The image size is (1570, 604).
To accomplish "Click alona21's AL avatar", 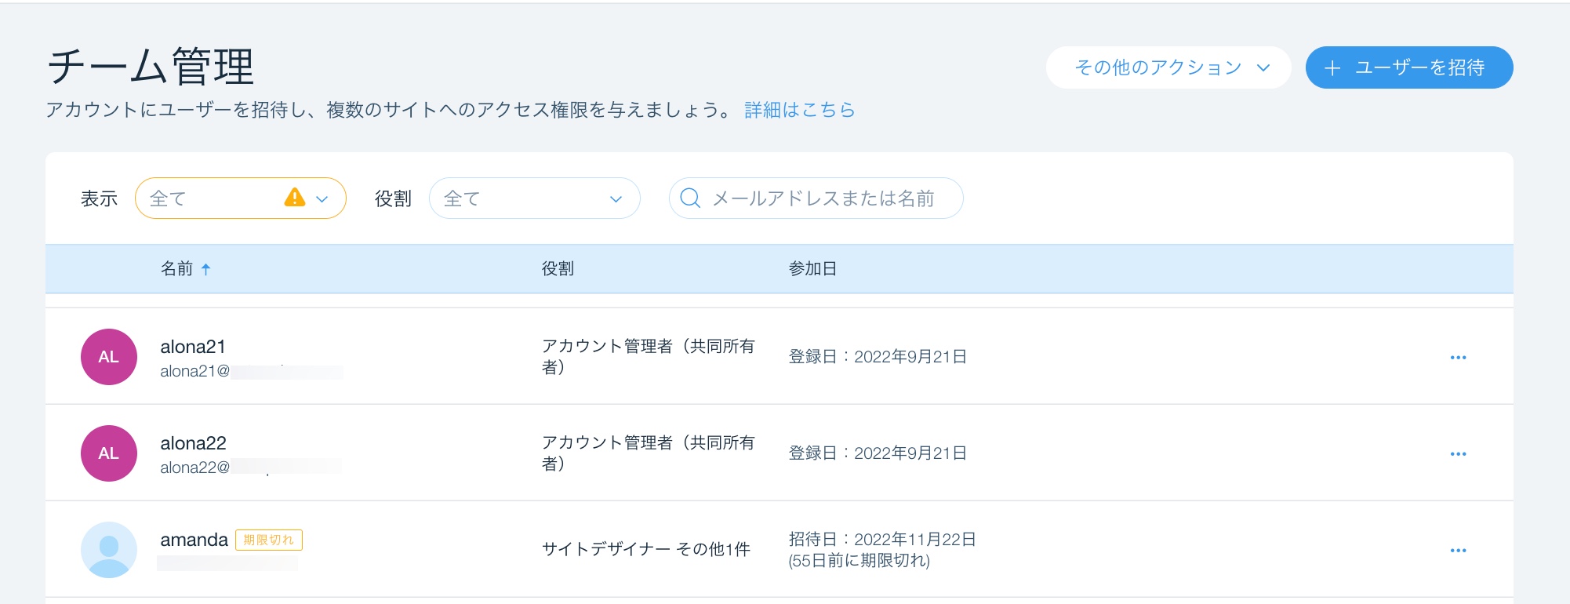I will pos(109,357).
